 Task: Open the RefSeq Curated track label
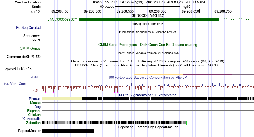28,28
